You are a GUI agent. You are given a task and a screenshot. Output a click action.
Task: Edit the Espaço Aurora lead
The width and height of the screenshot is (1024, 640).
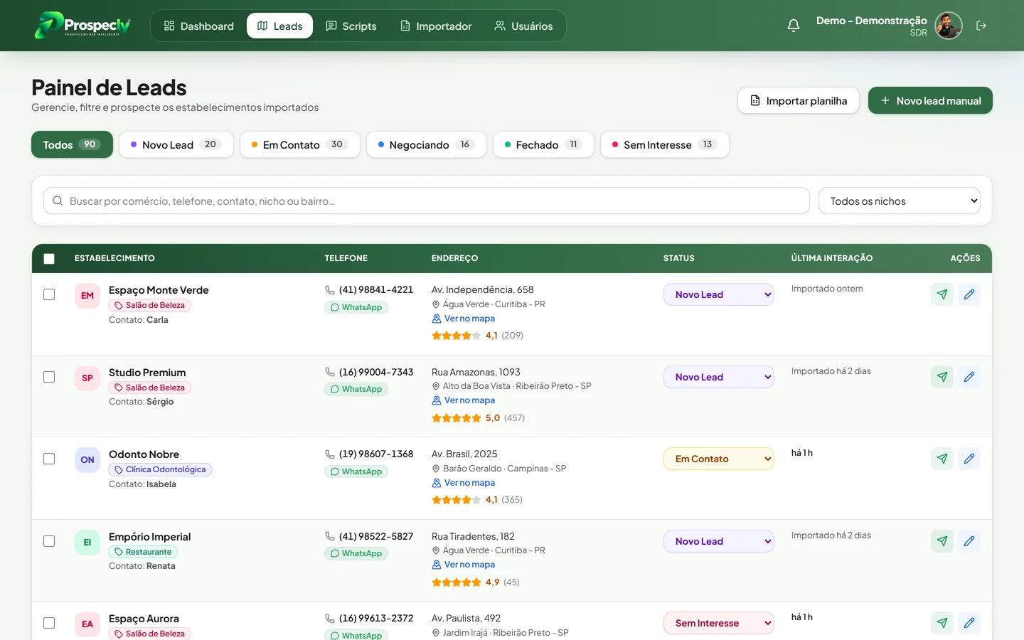click(x=969, y=623)
